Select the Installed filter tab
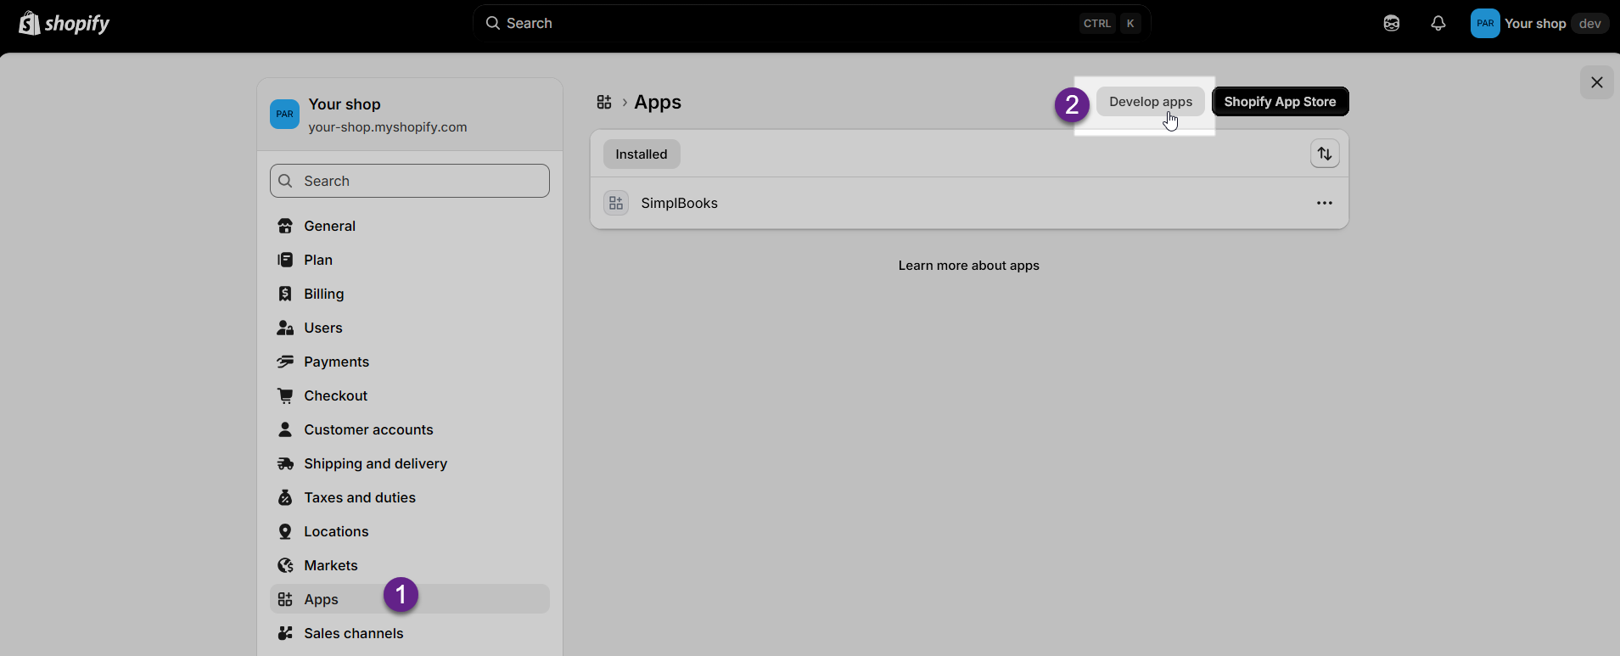Viewport: 1620px width, 656px height. pos(642,154)
